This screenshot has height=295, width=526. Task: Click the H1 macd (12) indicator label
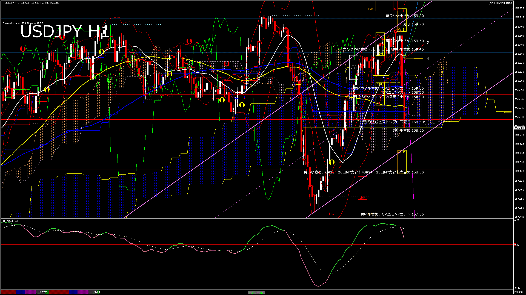click(10, 221)
